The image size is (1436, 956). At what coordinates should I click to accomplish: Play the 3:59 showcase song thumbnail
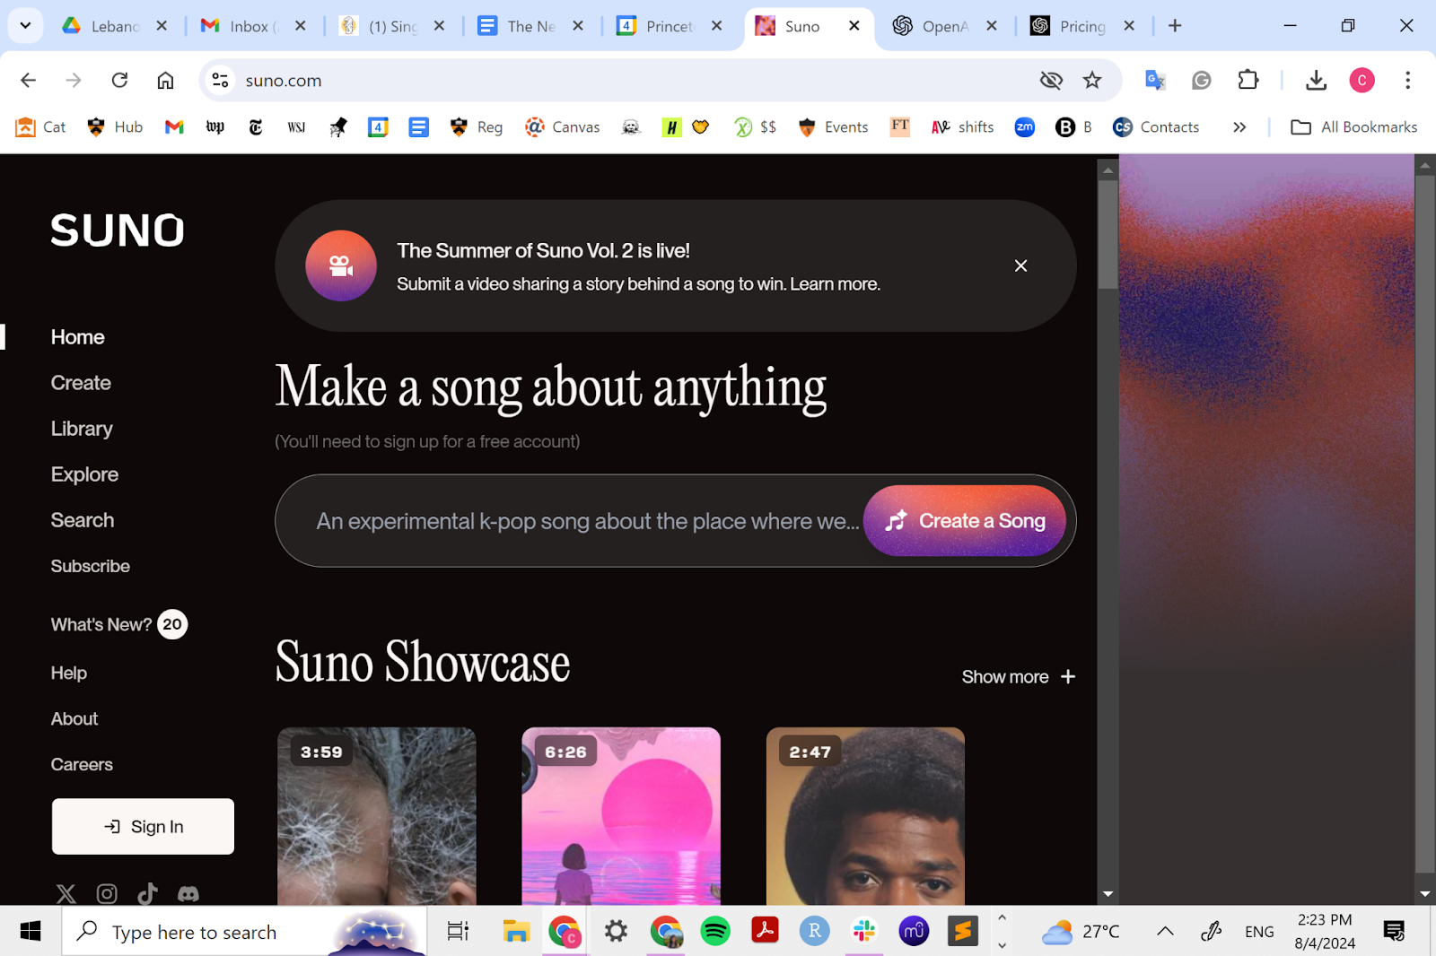click(x=377, y=816)
